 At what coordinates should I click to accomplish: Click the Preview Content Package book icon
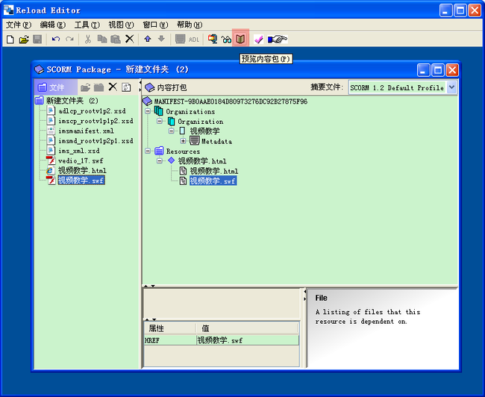[241, 39]
